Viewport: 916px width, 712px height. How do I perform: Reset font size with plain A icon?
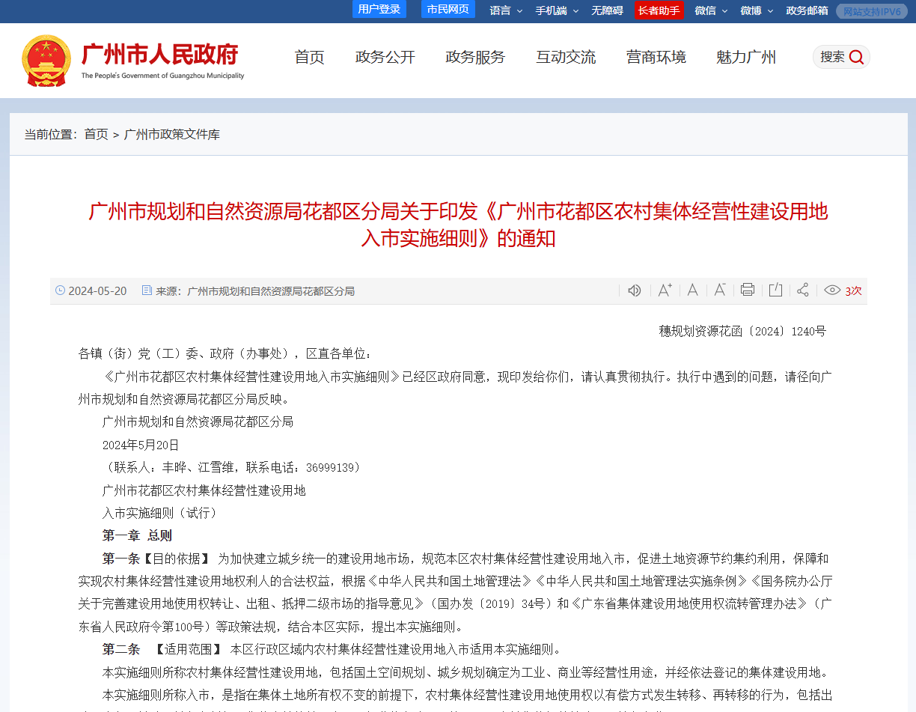pos(692,290)
